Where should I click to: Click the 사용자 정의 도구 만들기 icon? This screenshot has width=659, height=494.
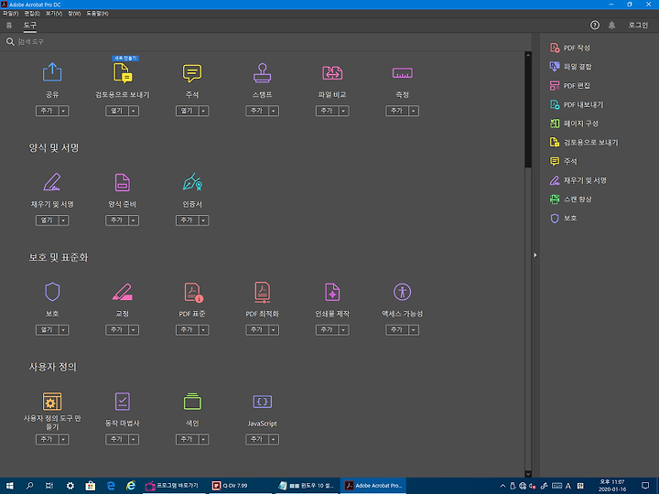pyautogui.click(x=52, y=402)
